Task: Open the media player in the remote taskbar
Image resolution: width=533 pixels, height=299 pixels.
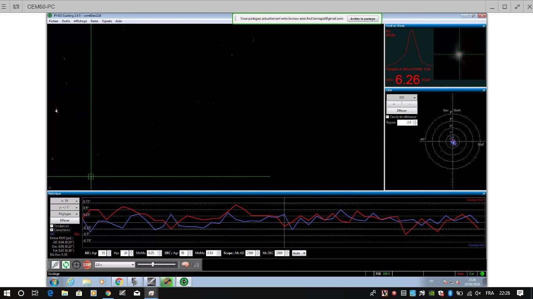Action: tap(102, 281)
